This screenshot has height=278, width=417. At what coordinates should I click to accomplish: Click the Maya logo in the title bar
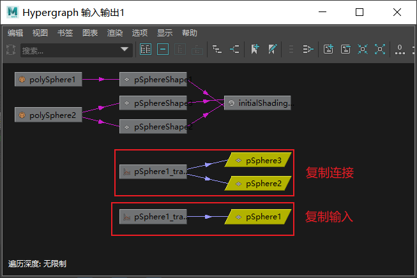point(13,12)
